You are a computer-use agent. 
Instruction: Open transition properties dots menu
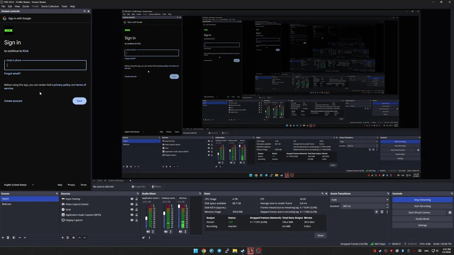point(387,212)
